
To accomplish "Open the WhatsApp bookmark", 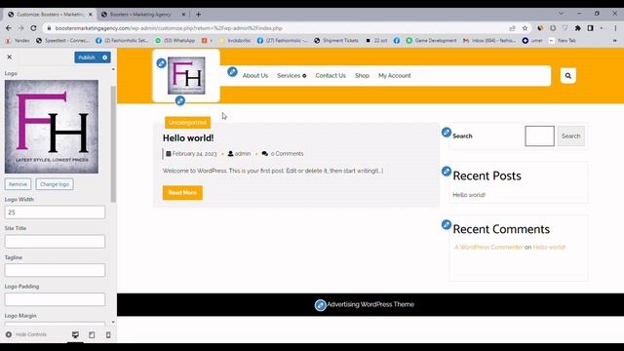I will (175, 41).
